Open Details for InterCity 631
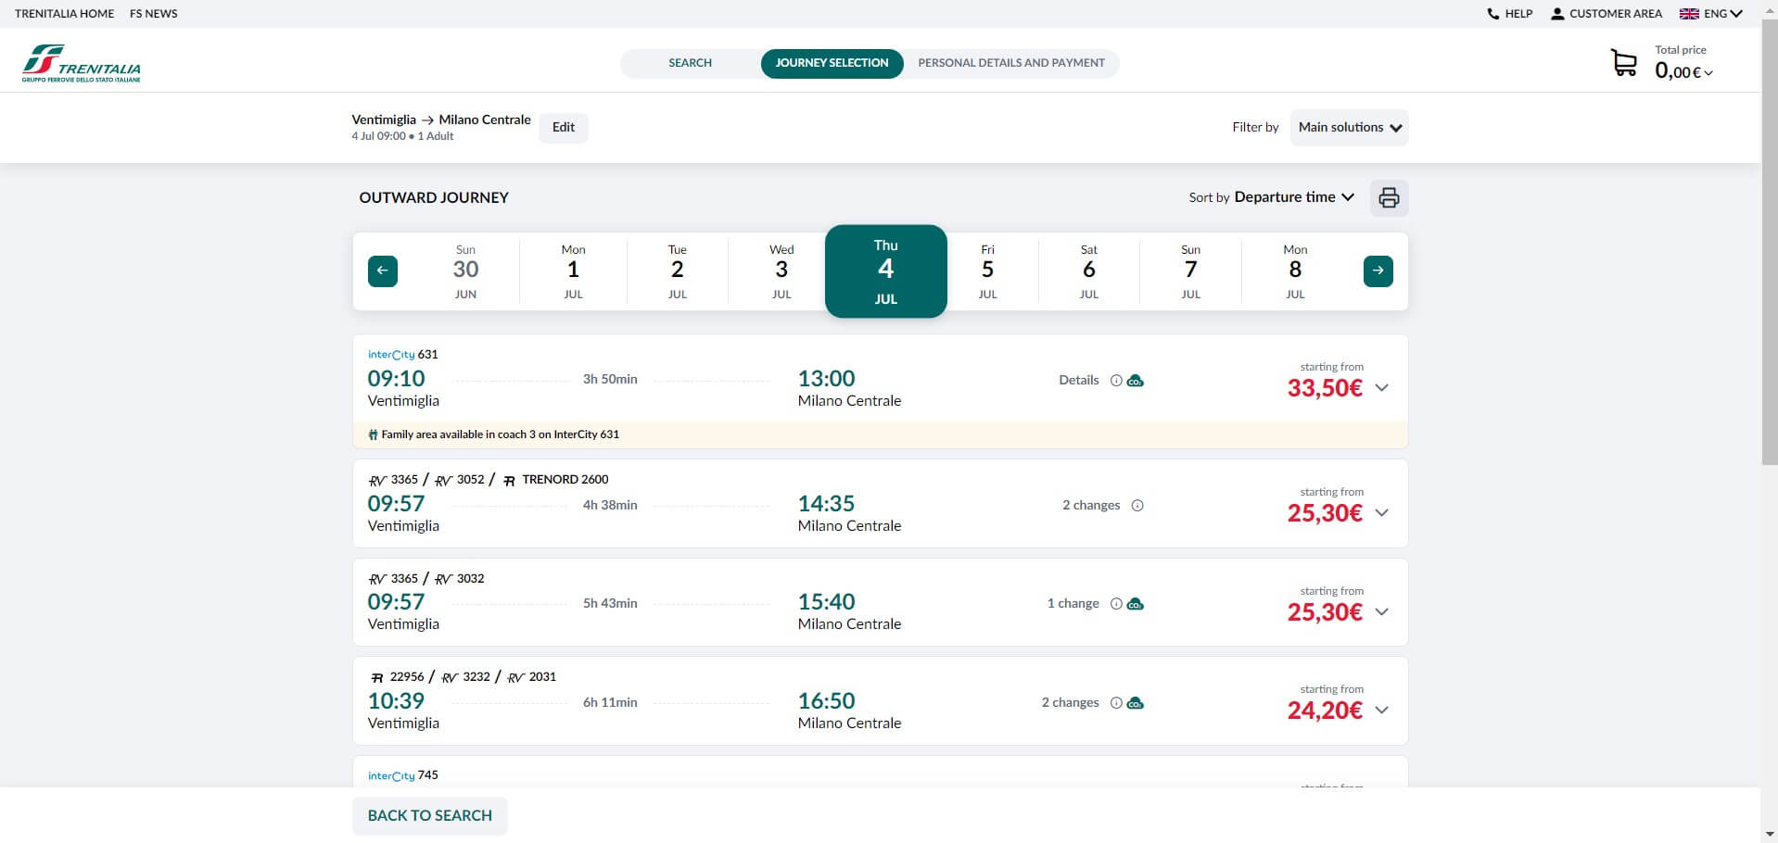Image resolution: width=1778 pixels, height=843 pixels. [x=1079, y=381]
